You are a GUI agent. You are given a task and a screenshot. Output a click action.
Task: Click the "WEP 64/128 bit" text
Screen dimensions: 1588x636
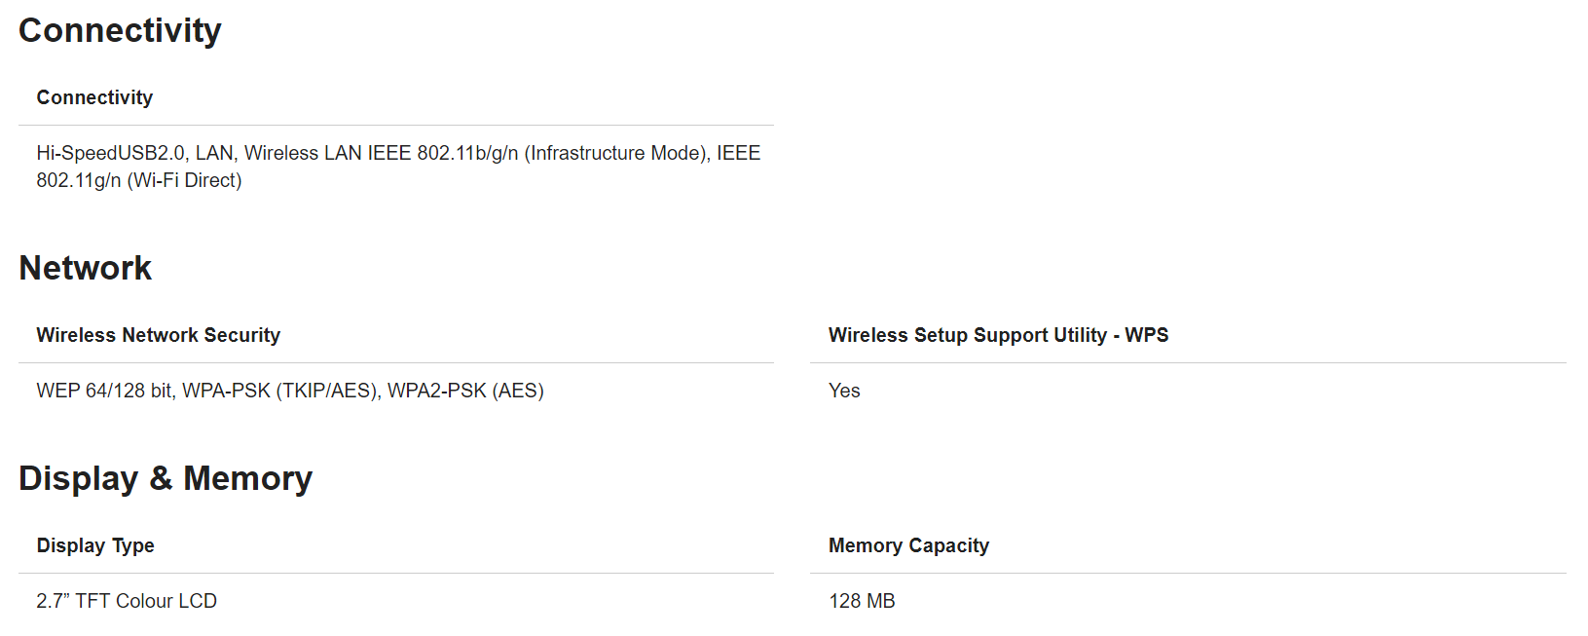pos(103,391)
